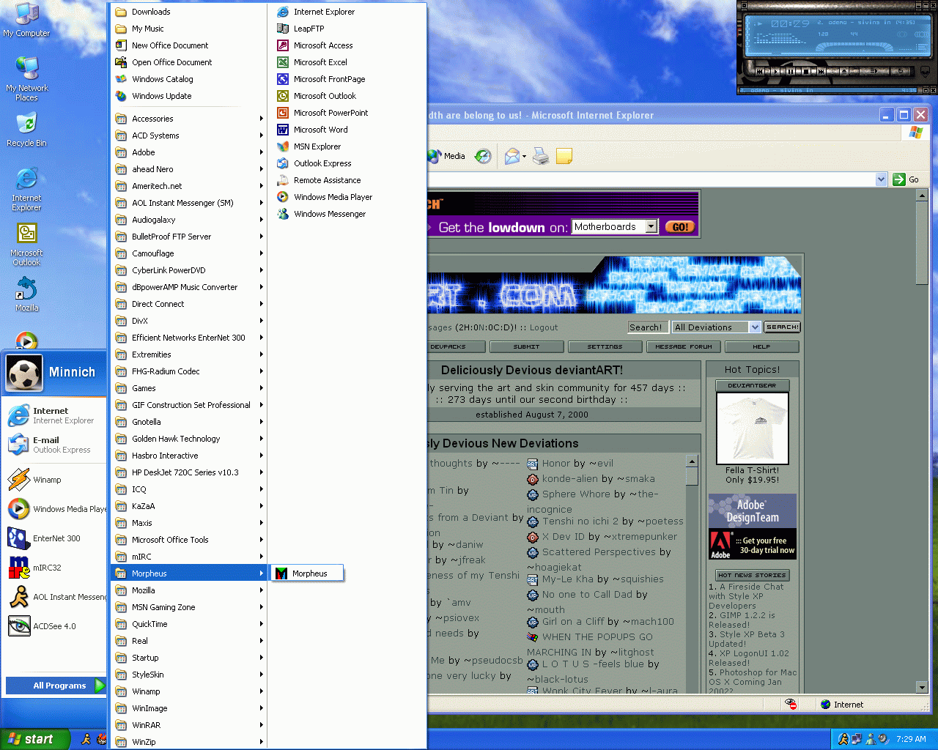Open the SETTINGS tab on deviantART
938x750 pixels.
pyautogui.click(x=605, y=346)
